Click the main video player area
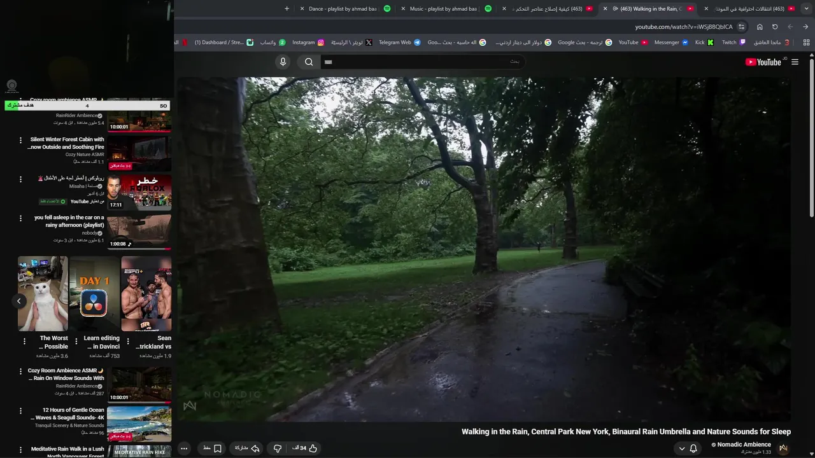The width and height of the screenshot is (815, 458). [484, 249]
